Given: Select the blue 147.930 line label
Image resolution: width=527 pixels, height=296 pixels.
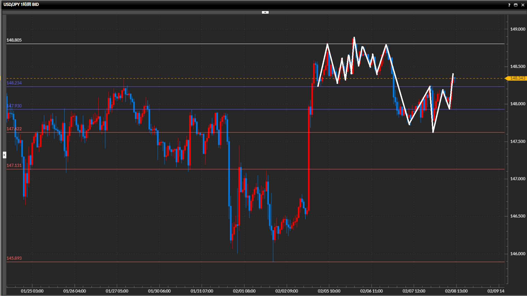Looking at the screenshot, I should coord(14,106).
